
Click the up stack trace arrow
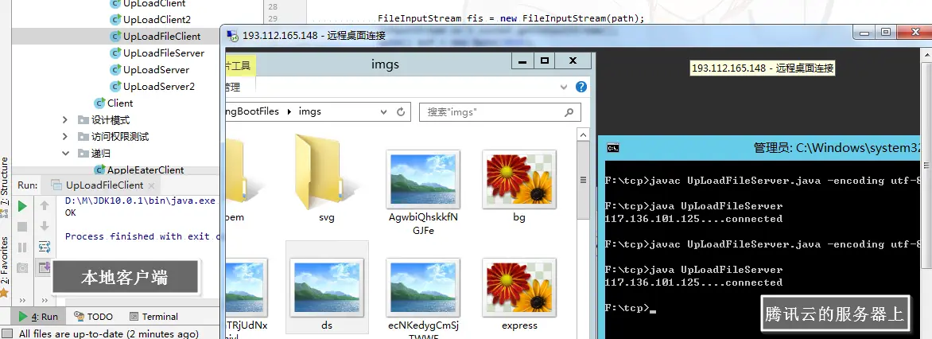click(x=44, y=206)
